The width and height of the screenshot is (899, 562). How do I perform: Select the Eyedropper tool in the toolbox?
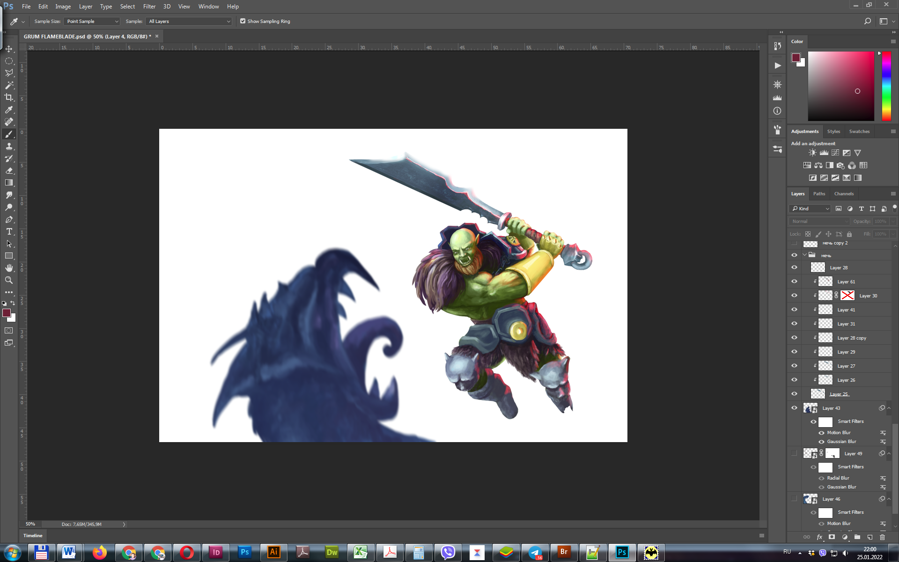[9, 110]
